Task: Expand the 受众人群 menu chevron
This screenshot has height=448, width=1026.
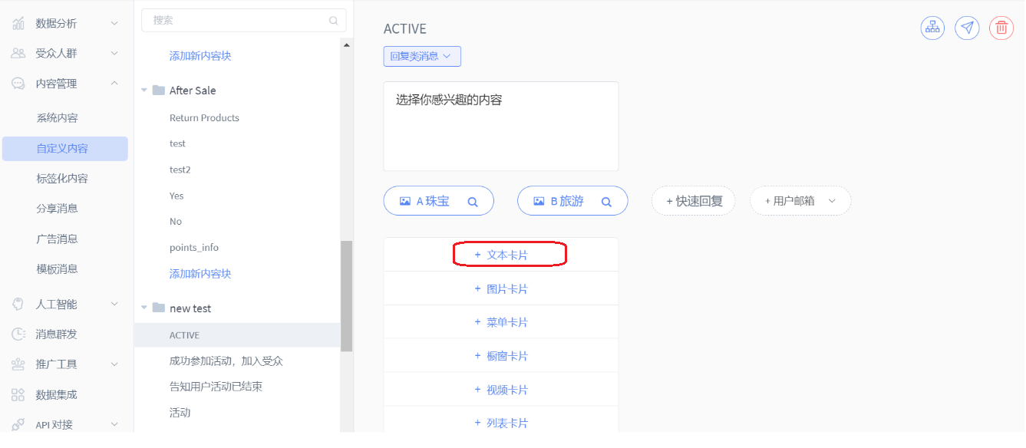Action: pos(114,54)
